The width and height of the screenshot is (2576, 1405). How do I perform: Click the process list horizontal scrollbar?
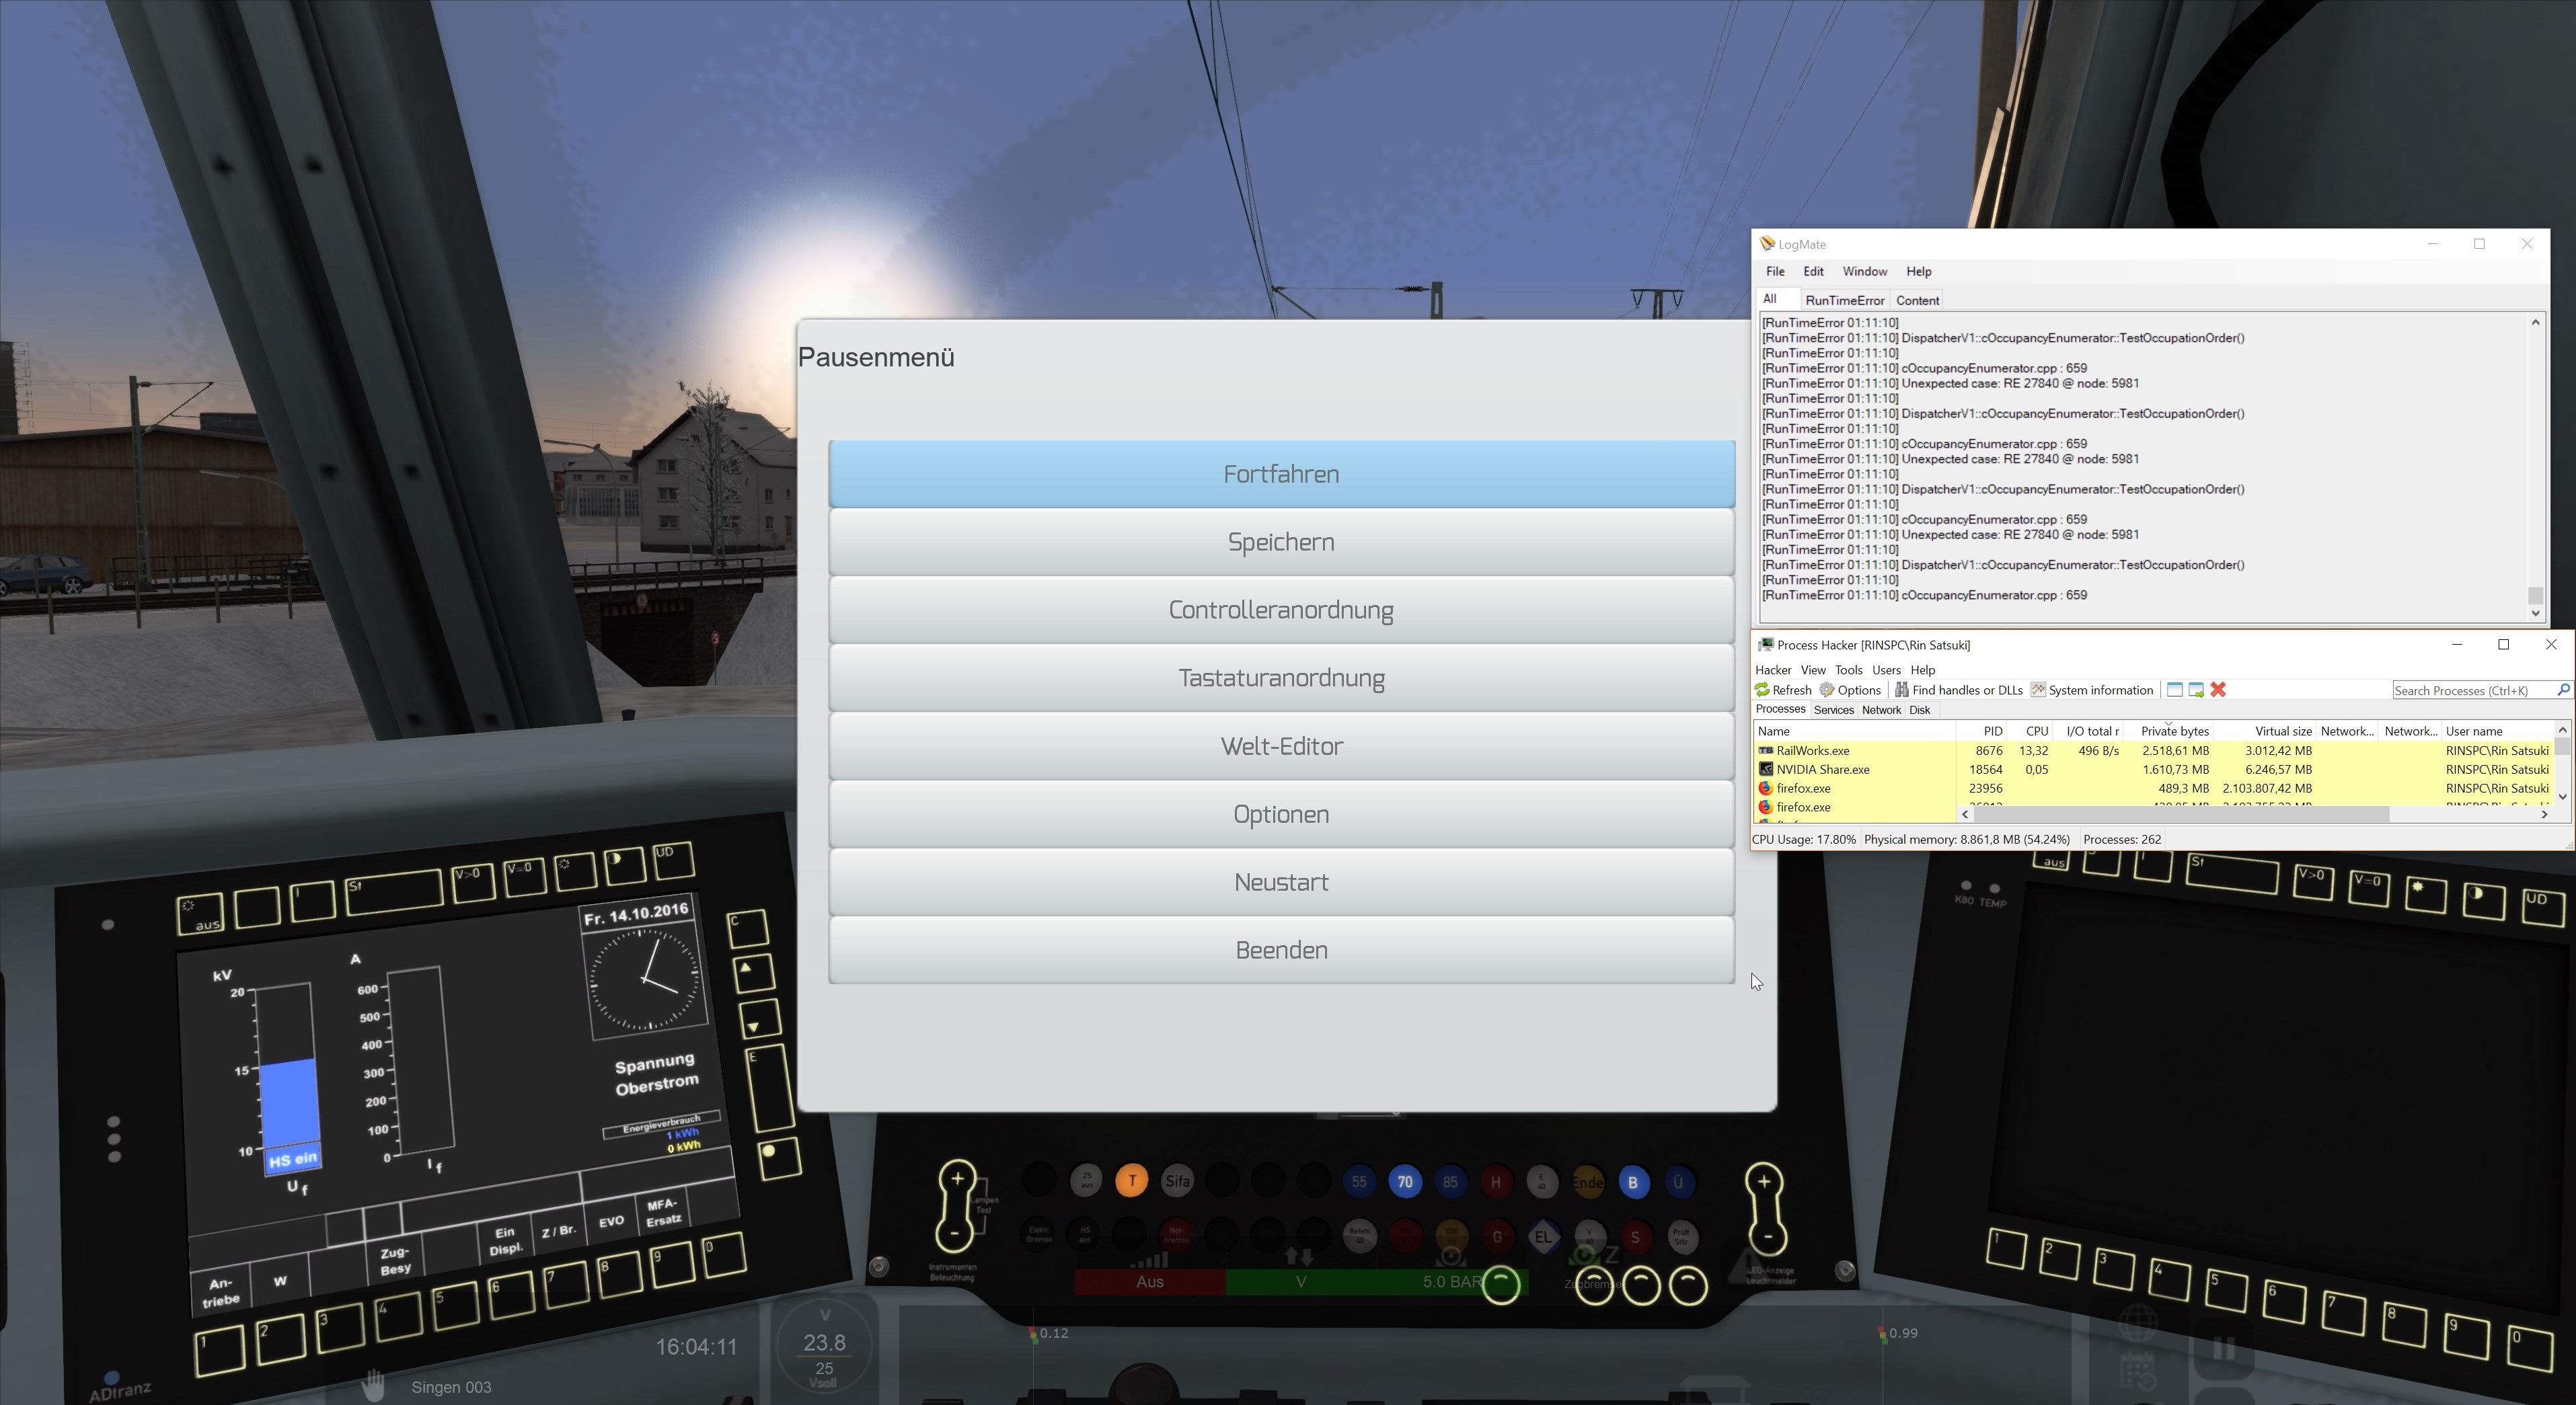[2180, 814]
